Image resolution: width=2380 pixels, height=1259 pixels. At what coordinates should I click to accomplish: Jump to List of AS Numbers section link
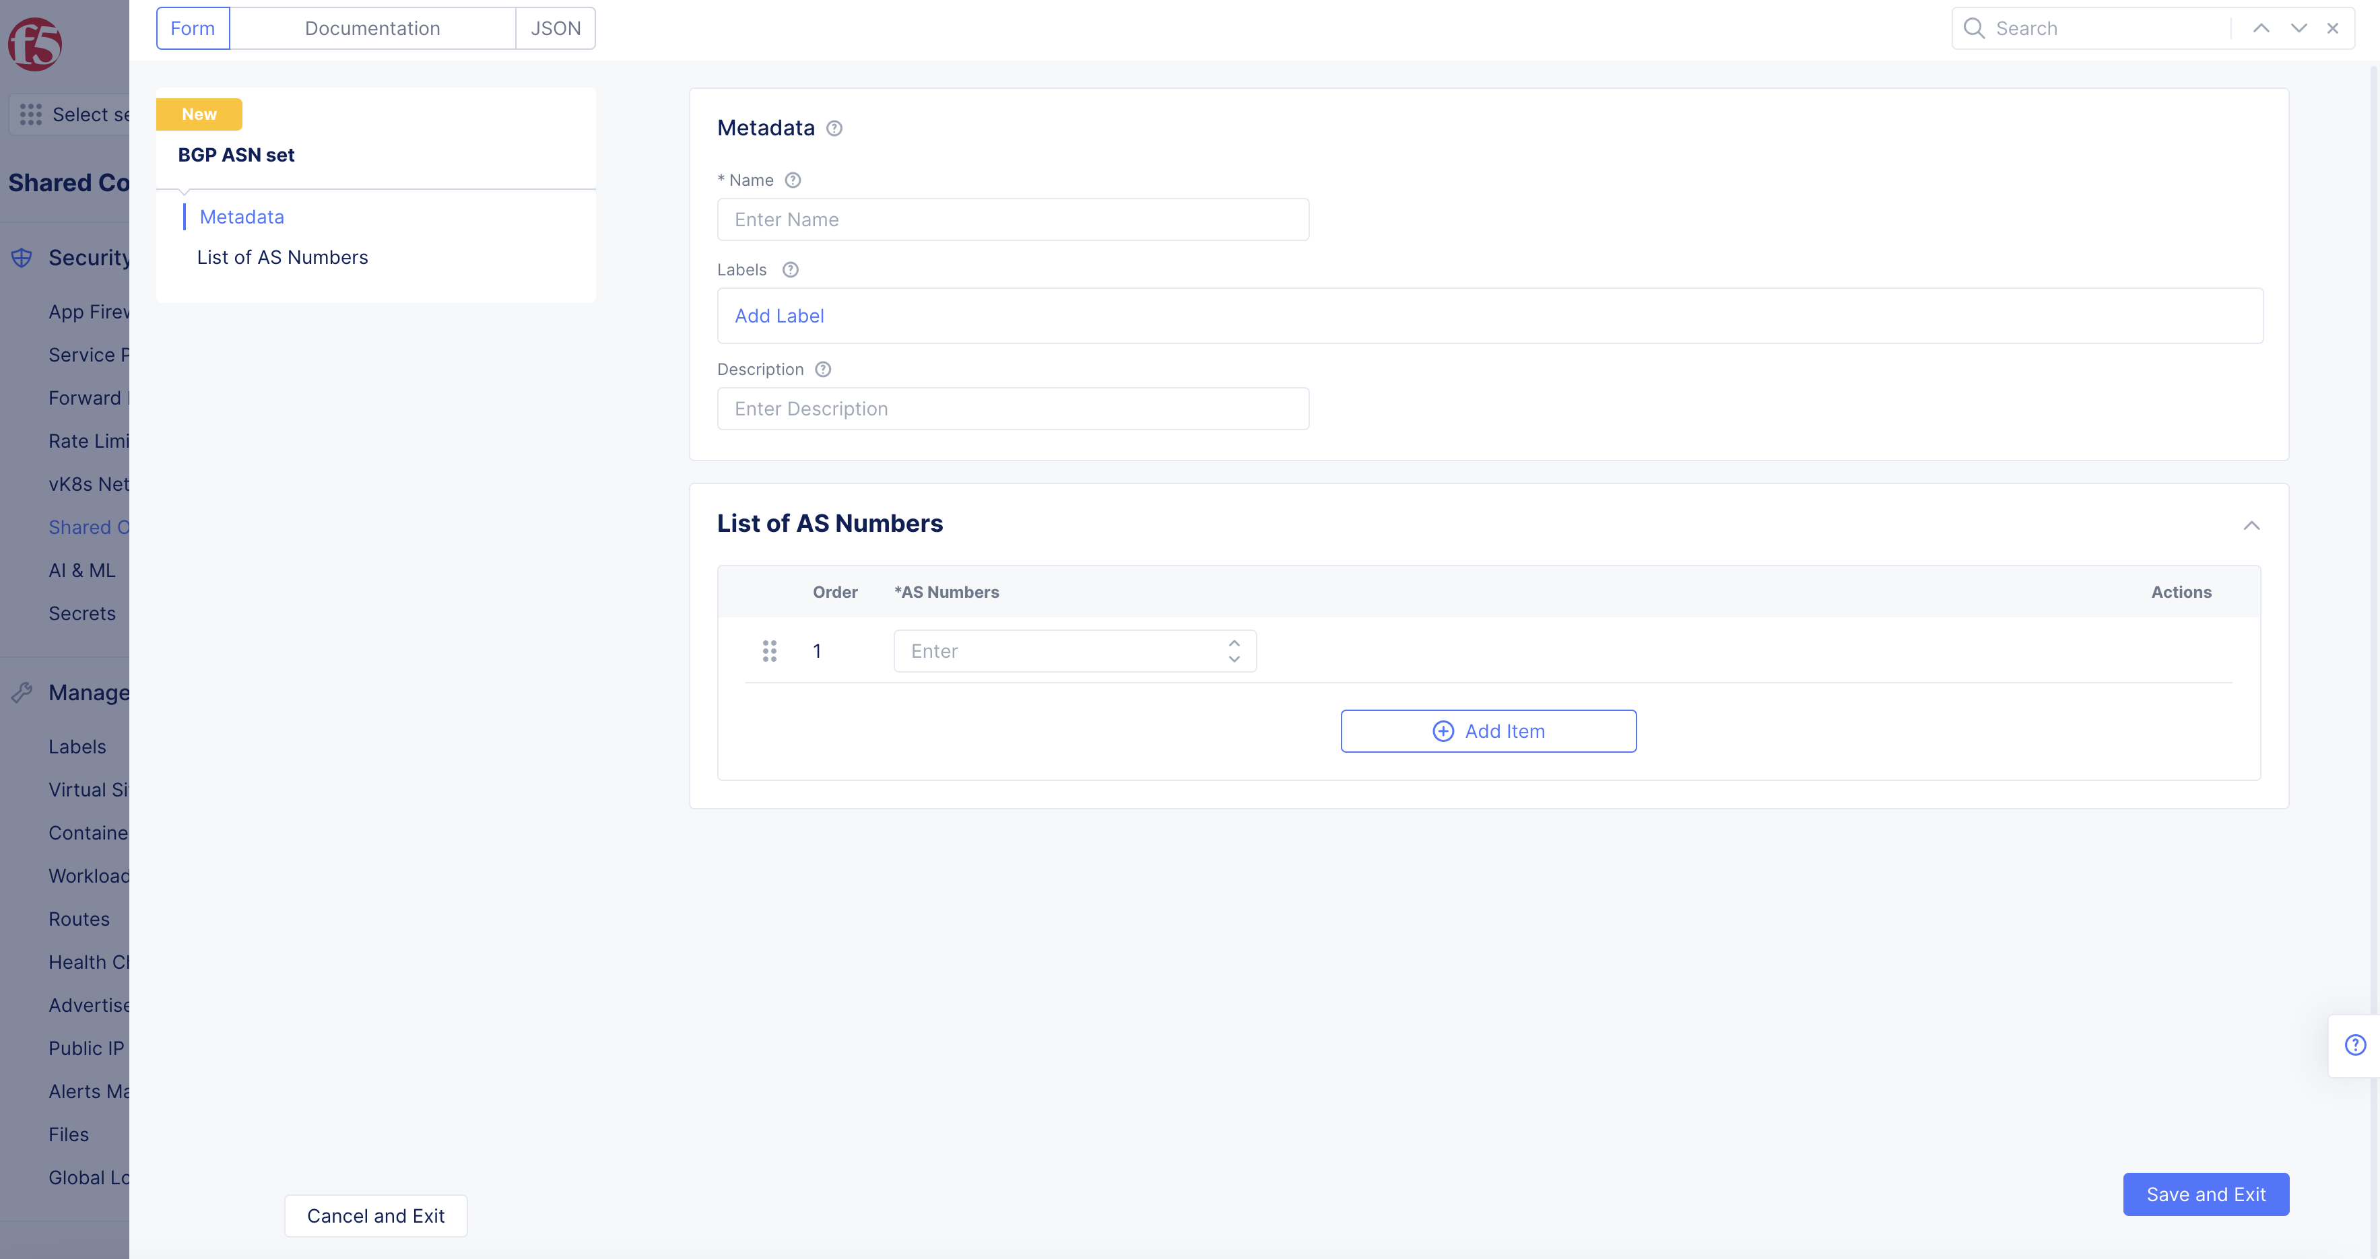tap(282, 258)
